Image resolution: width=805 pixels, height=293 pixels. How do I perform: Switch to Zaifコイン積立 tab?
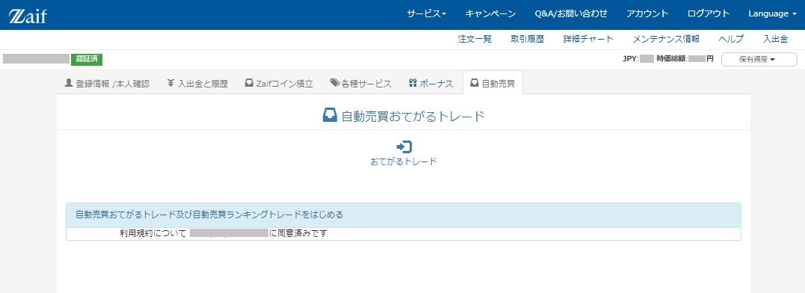coord(279,83)
